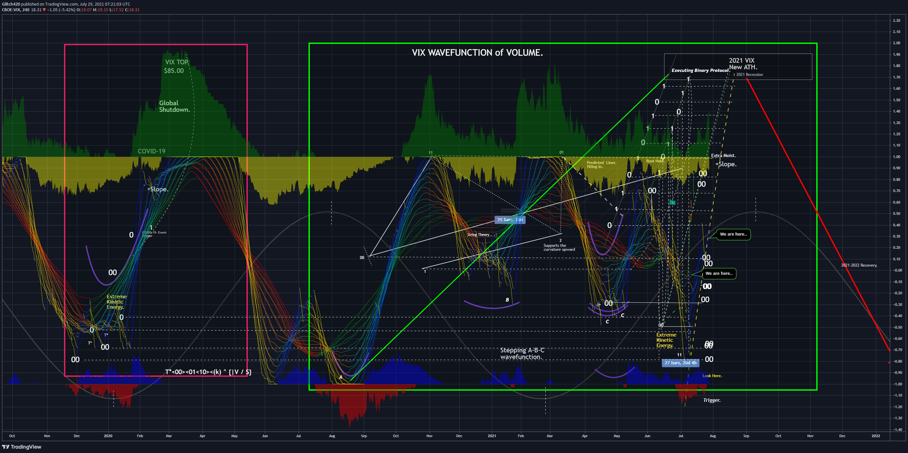Click the Root Hold. annotation
This screenshot has width=908, height=453.
pyautogui.click(x=655, y=161)
